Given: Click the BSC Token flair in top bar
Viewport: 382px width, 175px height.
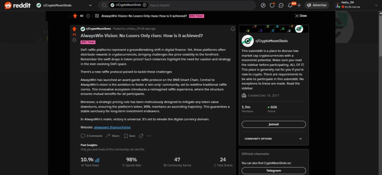Looking at the screenshot, I should click(x=196, y=16).
